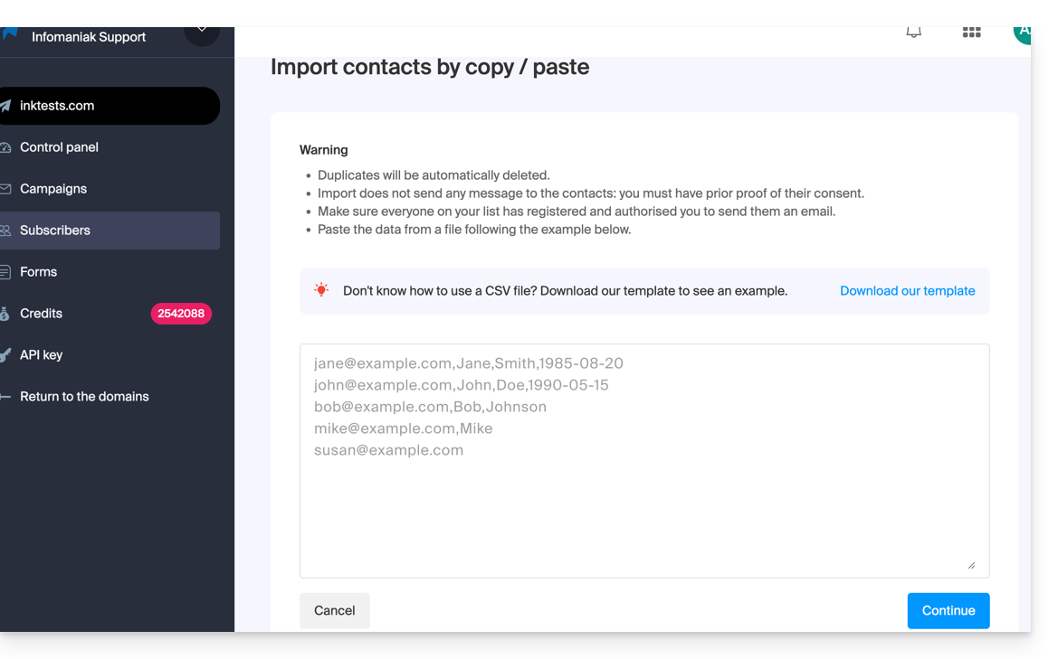Click the Forms list icon

click(5, 272)
